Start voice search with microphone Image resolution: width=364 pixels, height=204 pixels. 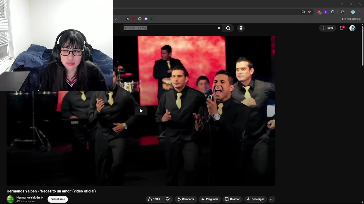[x=241, y=28]
